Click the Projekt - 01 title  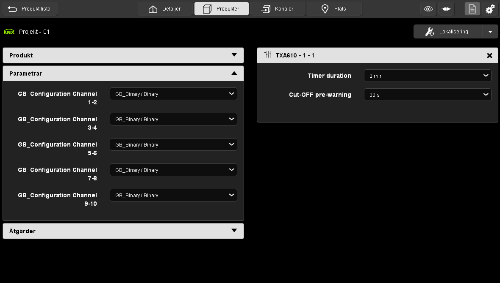(34, 32)
